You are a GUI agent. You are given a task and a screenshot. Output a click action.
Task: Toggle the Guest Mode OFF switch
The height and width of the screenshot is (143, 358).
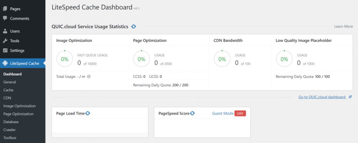(x=240, y=113)
